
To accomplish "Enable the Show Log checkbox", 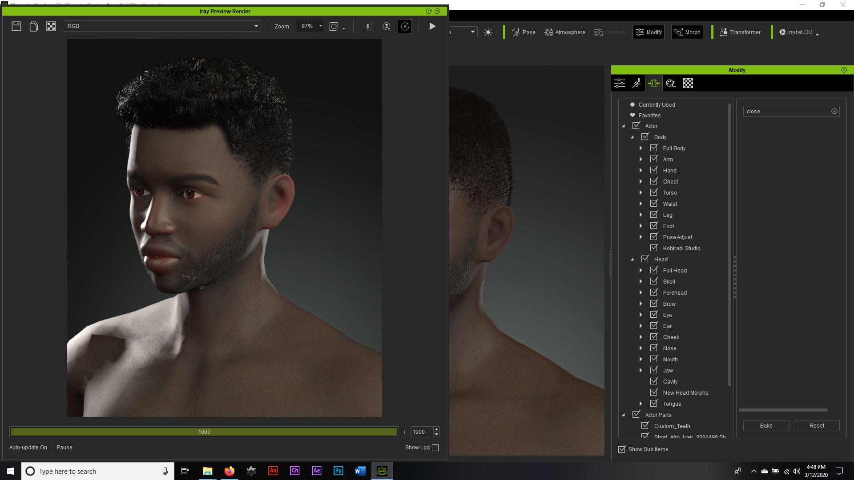I will (435, 448).
